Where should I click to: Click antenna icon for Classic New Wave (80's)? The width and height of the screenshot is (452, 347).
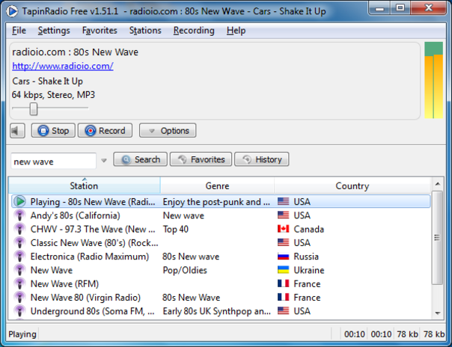click(20, 242)
